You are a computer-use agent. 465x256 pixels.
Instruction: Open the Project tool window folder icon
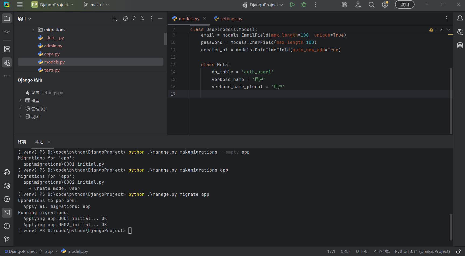[7, 19]
